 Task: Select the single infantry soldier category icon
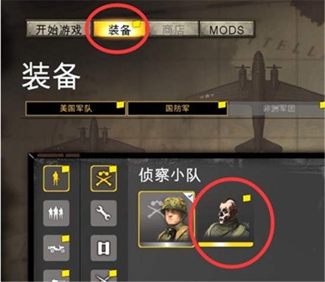pos(56,179)
